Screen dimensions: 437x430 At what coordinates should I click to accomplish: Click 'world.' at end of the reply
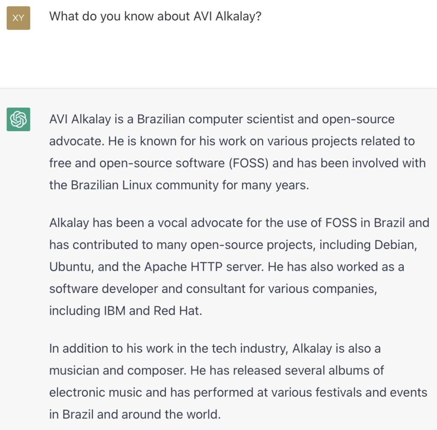[x=204, y=415]
